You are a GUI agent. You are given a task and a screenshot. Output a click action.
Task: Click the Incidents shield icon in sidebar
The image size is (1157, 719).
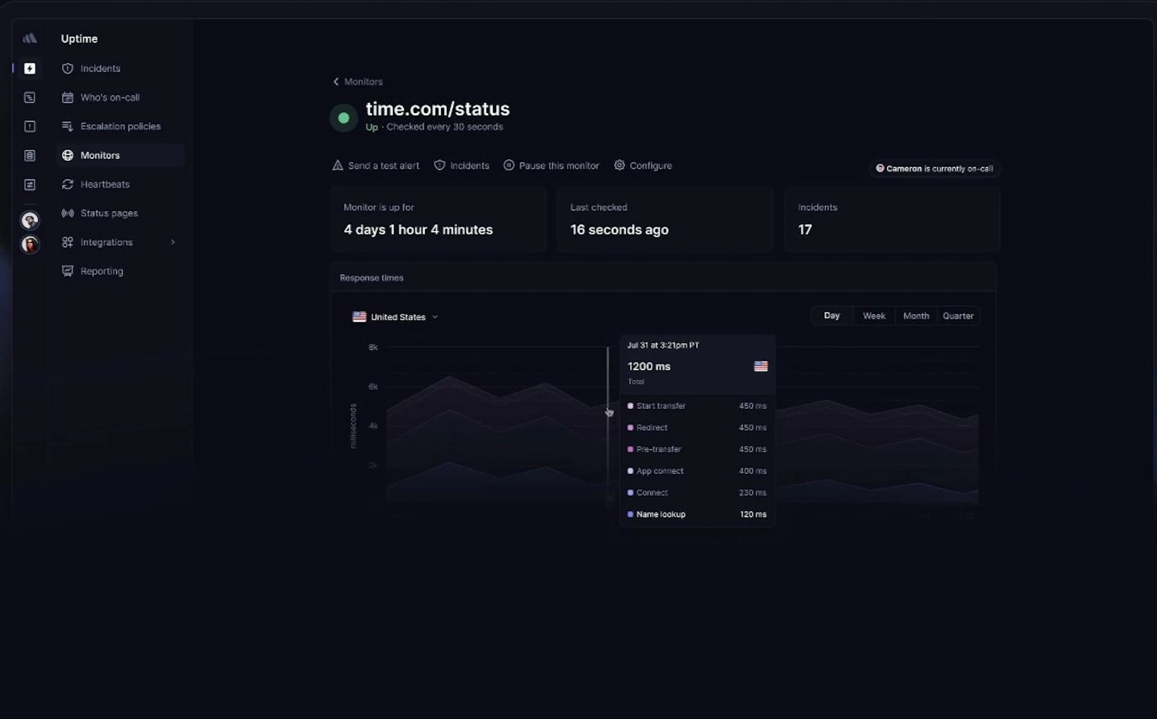pos(67,68)
